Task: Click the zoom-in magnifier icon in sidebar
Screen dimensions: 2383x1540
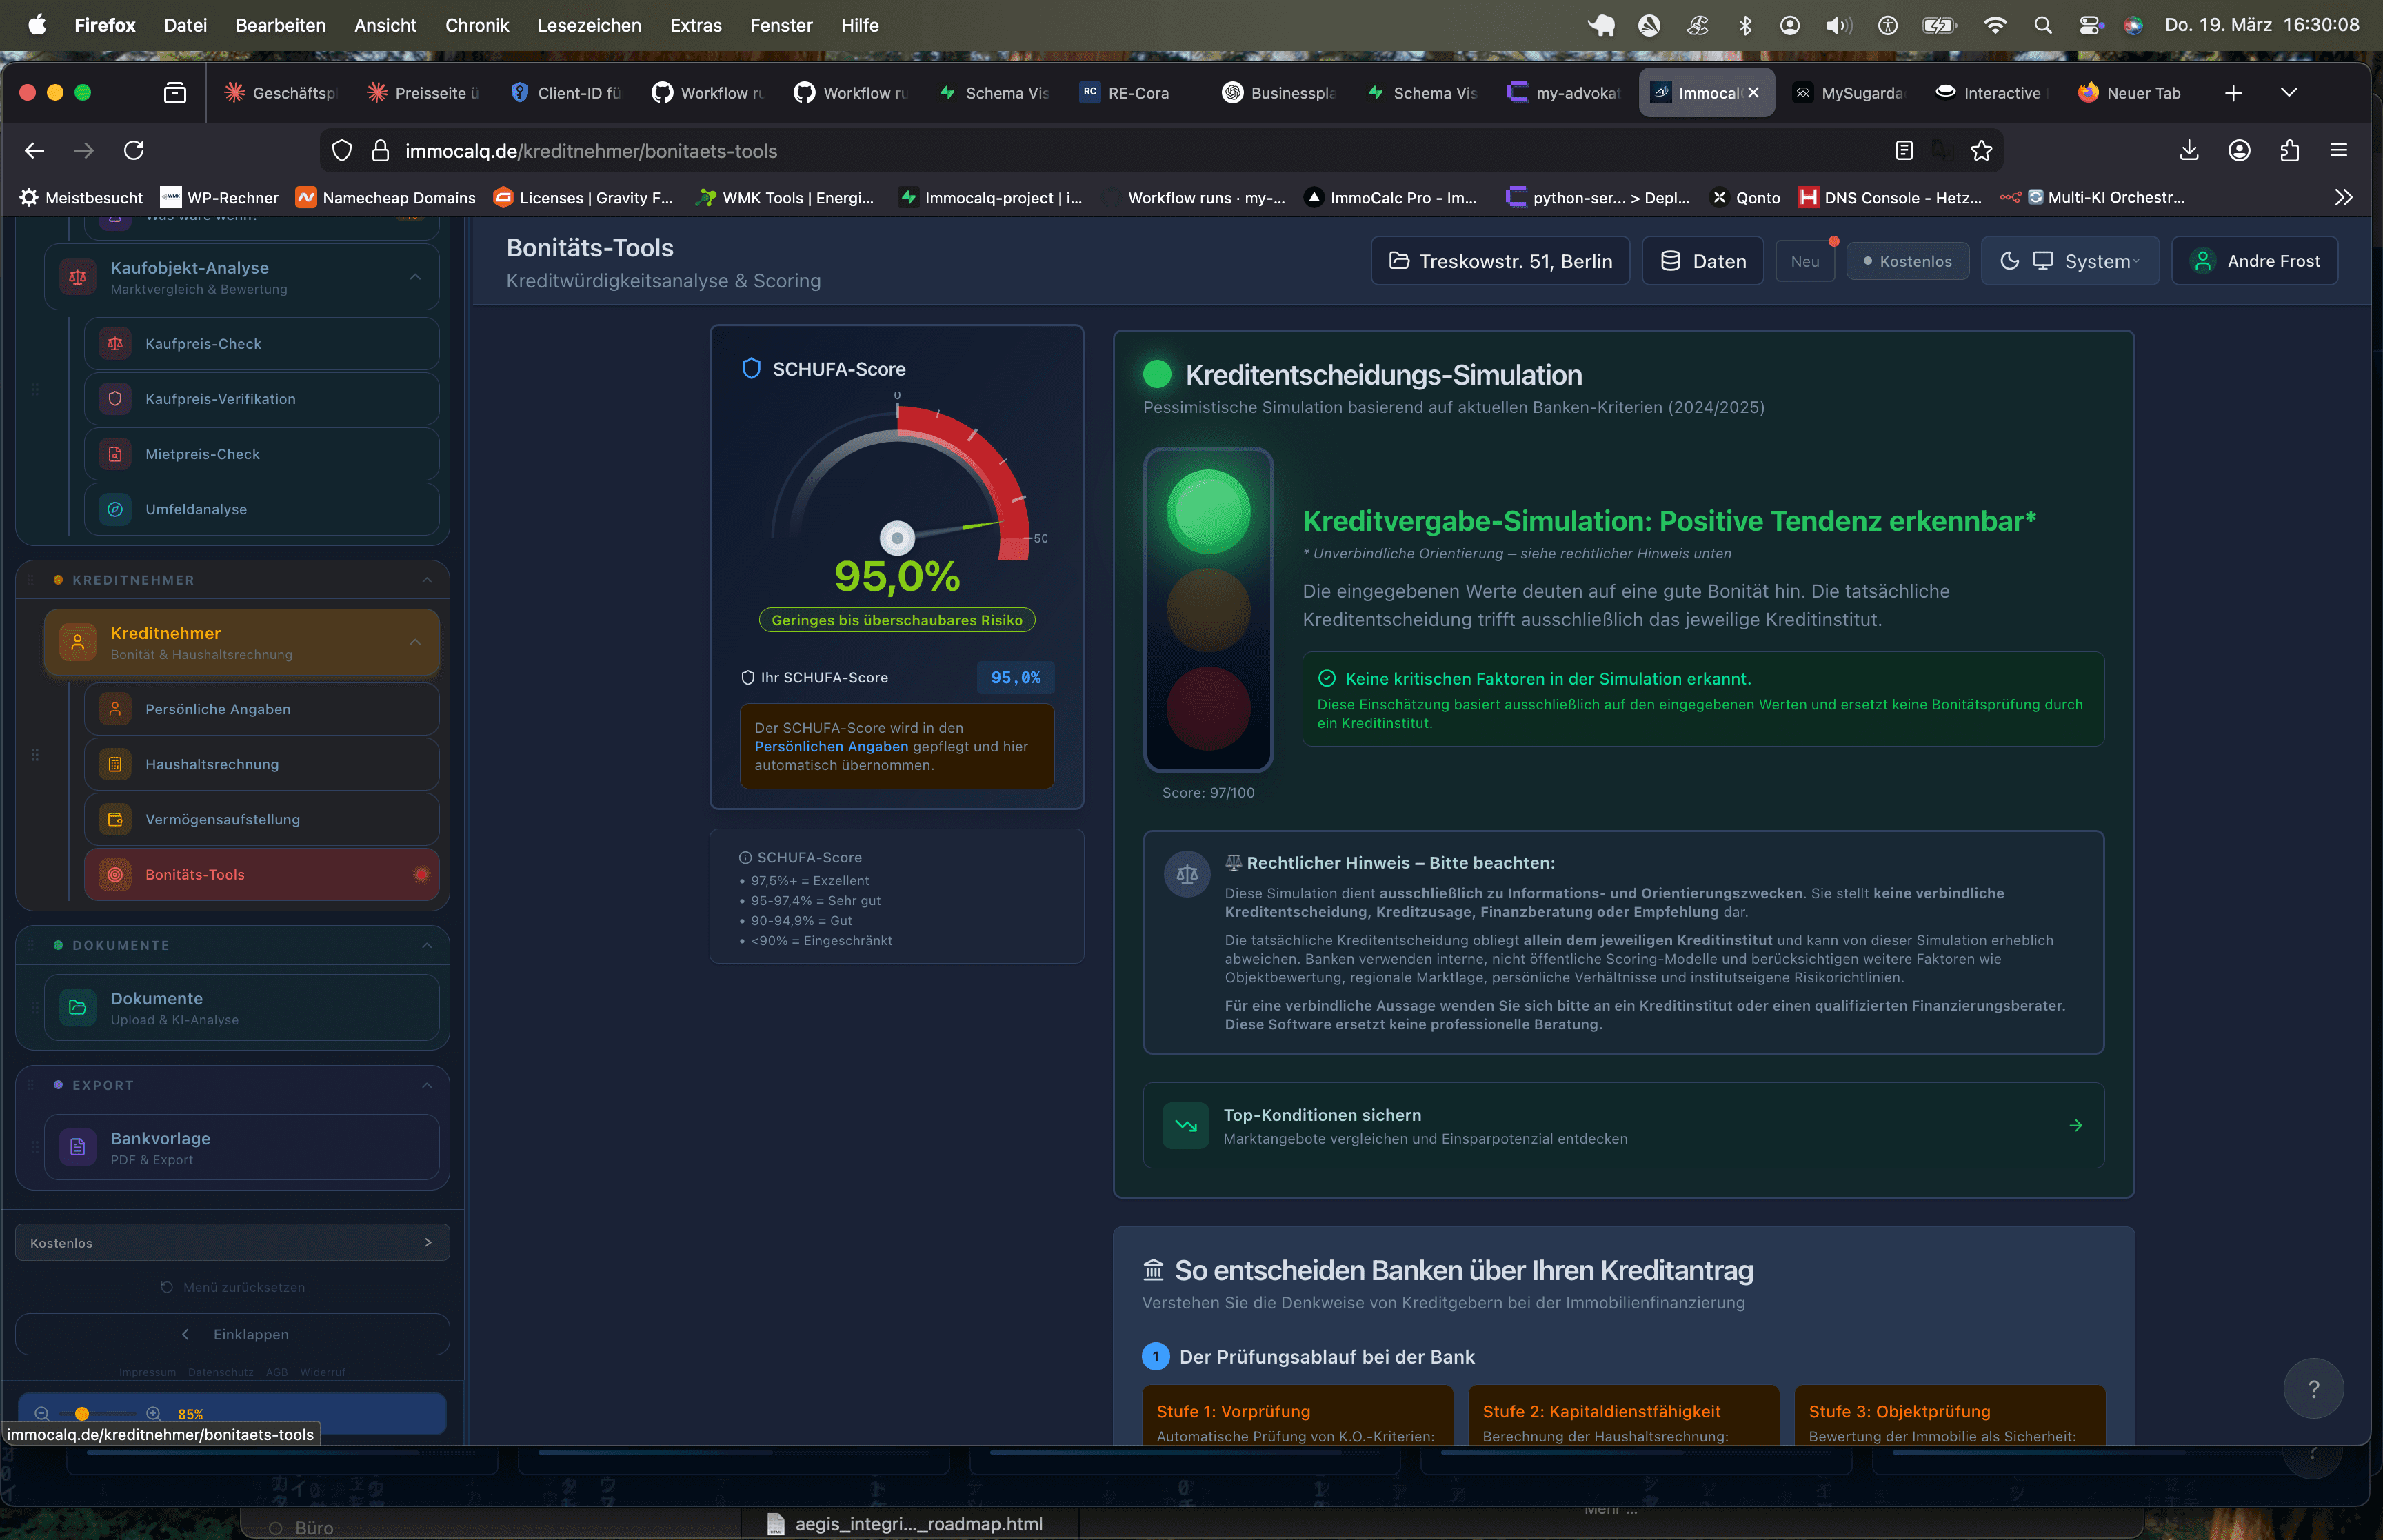Action: tap(153, 1414)
